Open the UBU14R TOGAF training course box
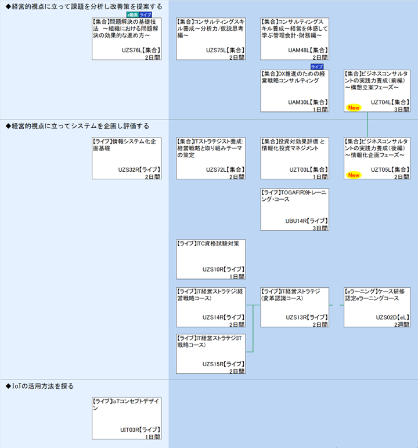Screen dimensions: 418x448 [295, 209]
